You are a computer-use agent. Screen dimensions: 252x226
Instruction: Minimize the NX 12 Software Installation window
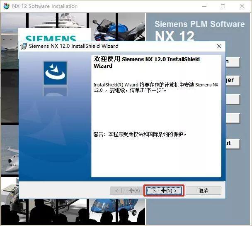[204, 6]
